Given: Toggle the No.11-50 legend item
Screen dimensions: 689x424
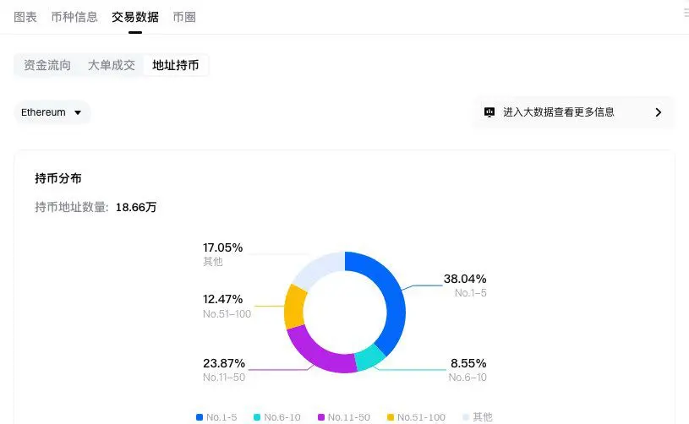Looking at the screenshot, I should click(344, 417).
